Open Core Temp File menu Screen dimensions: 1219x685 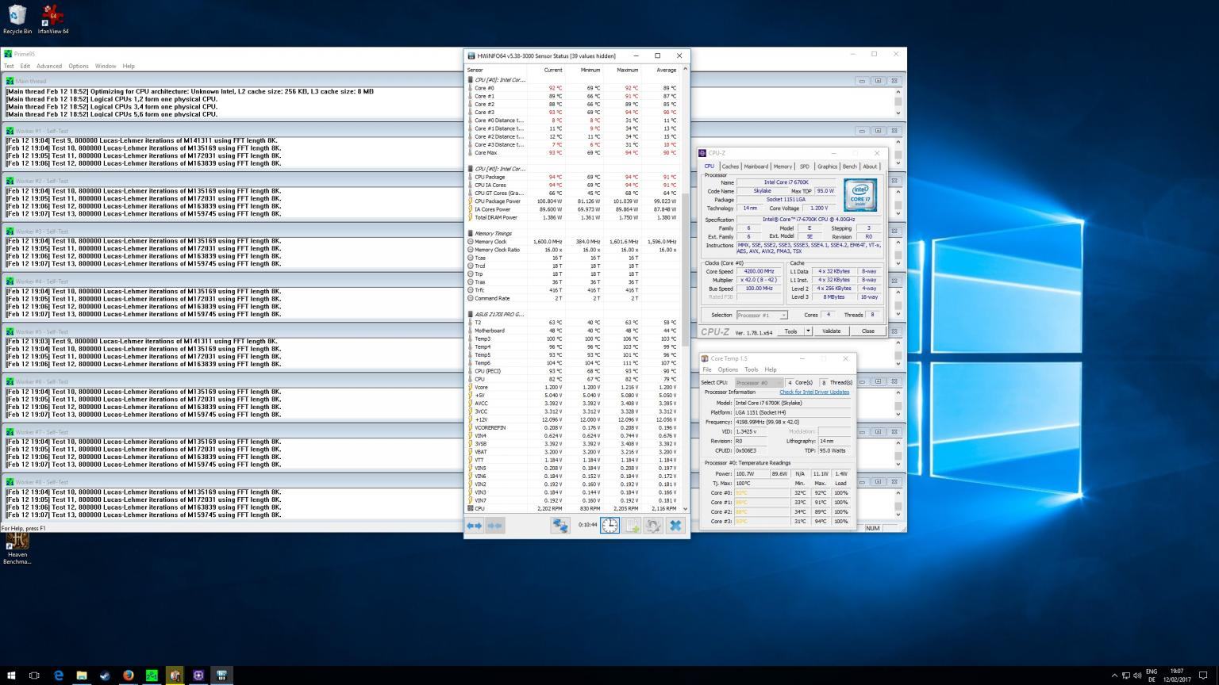[x=707, y=369]
